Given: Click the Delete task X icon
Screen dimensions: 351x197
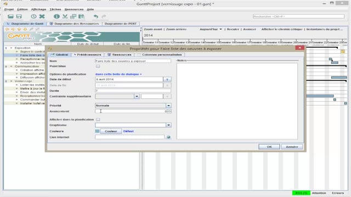Looking at the screenshot, I should click(x=42, y=16).
